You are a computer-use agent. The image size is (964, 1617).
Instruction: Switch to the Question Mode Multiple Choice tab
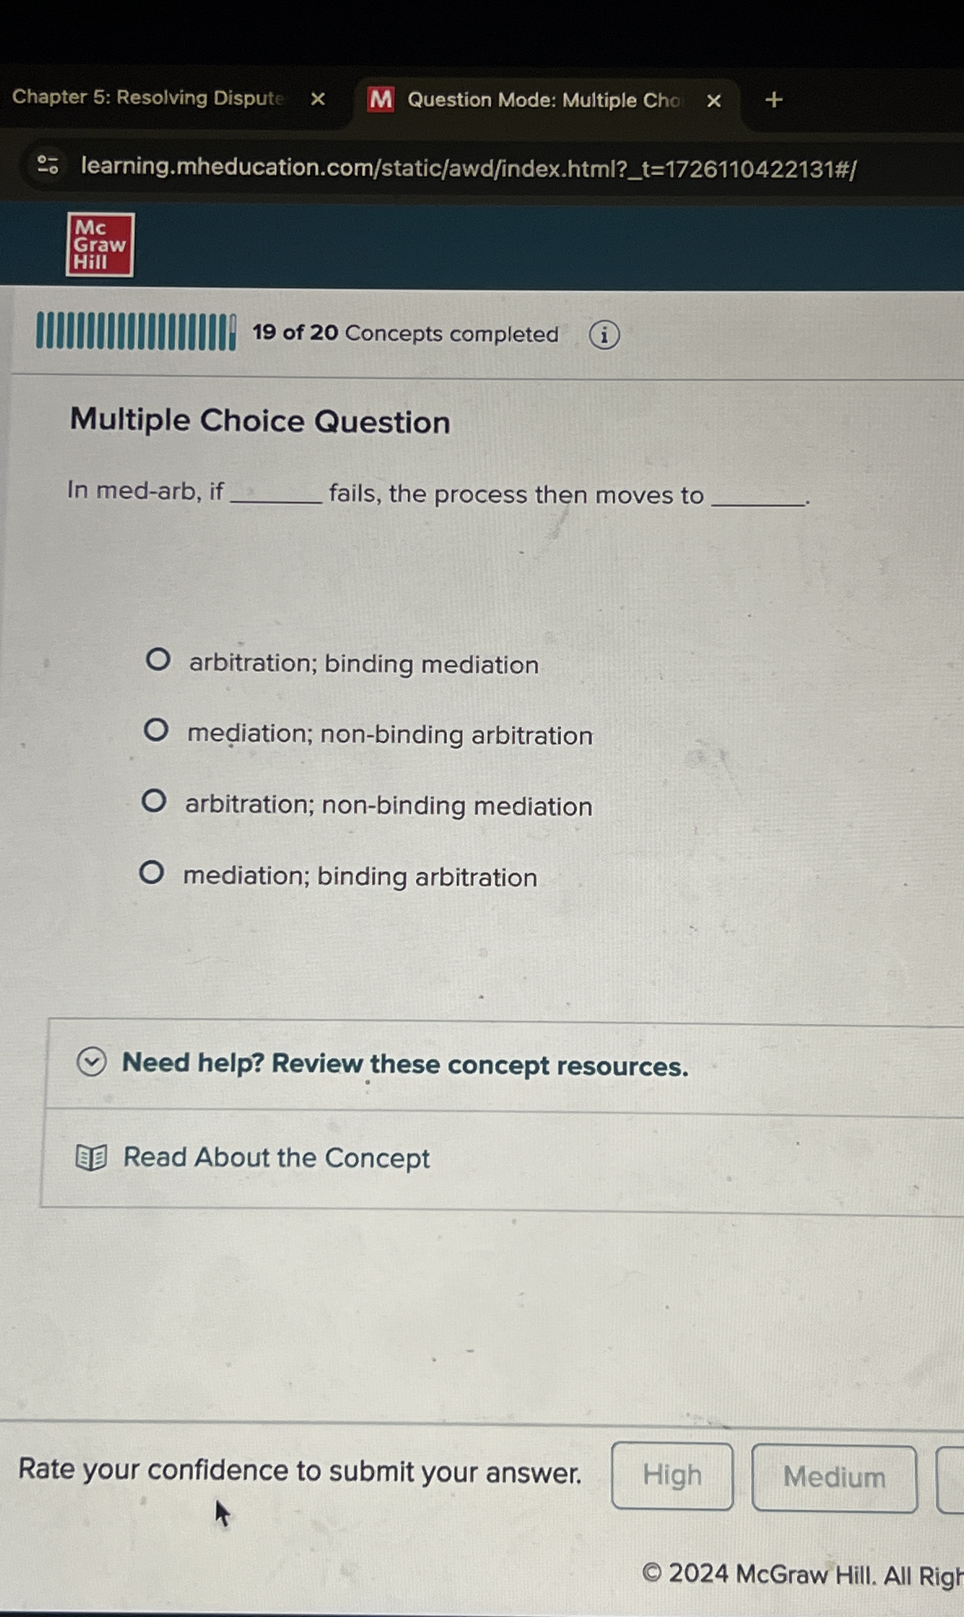coord(539,99)
